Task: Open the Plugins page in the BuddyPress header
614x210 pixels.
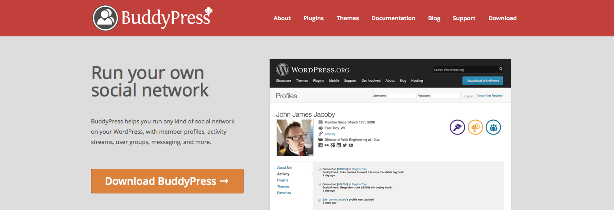Action: 313,18
